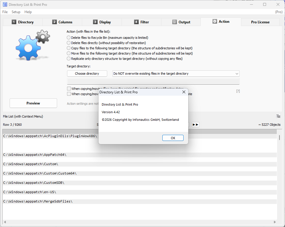Open the Setup menu
This screenshot has height=227, width=285.
click(16, 12)
